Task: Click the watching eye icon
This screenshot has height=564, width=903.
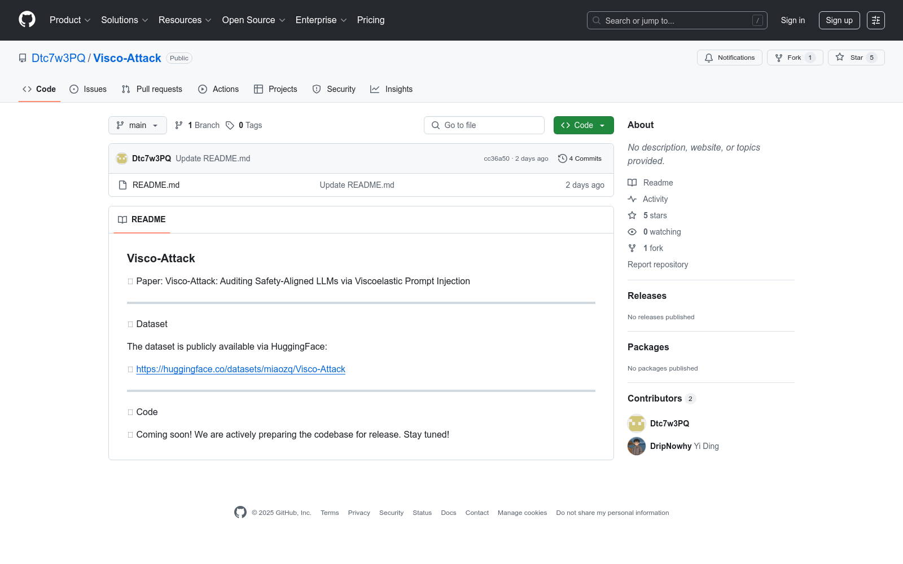Action: (x=632, y=232)
